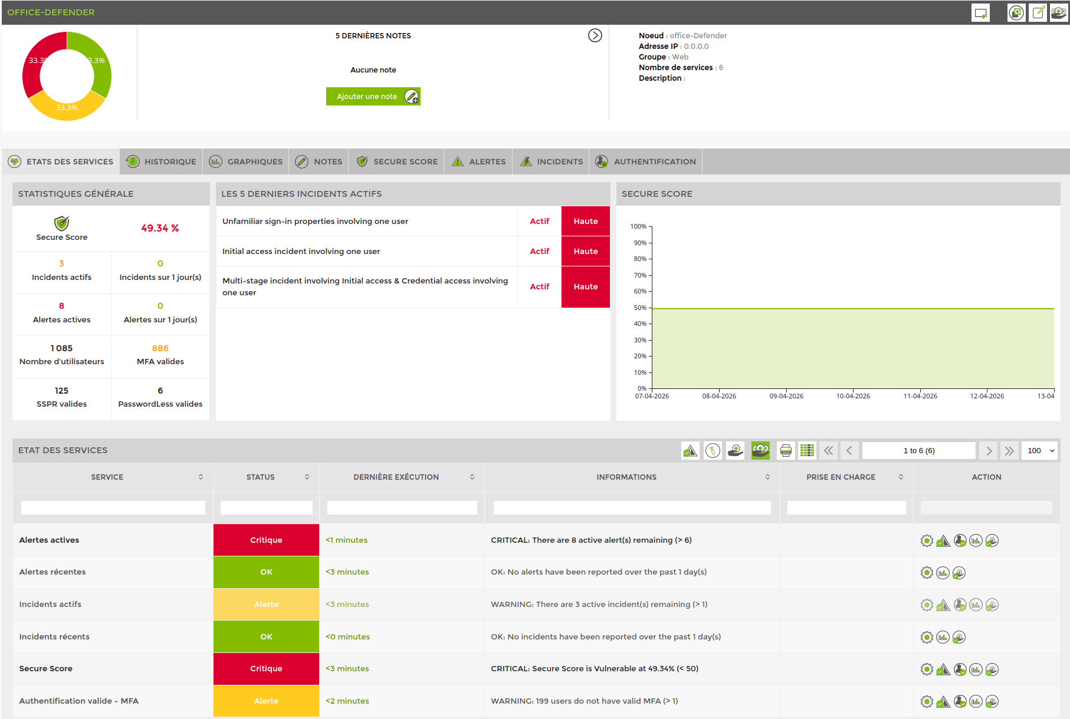
Task: Click user takeover icon in MFA row
Action: (960, 701)
